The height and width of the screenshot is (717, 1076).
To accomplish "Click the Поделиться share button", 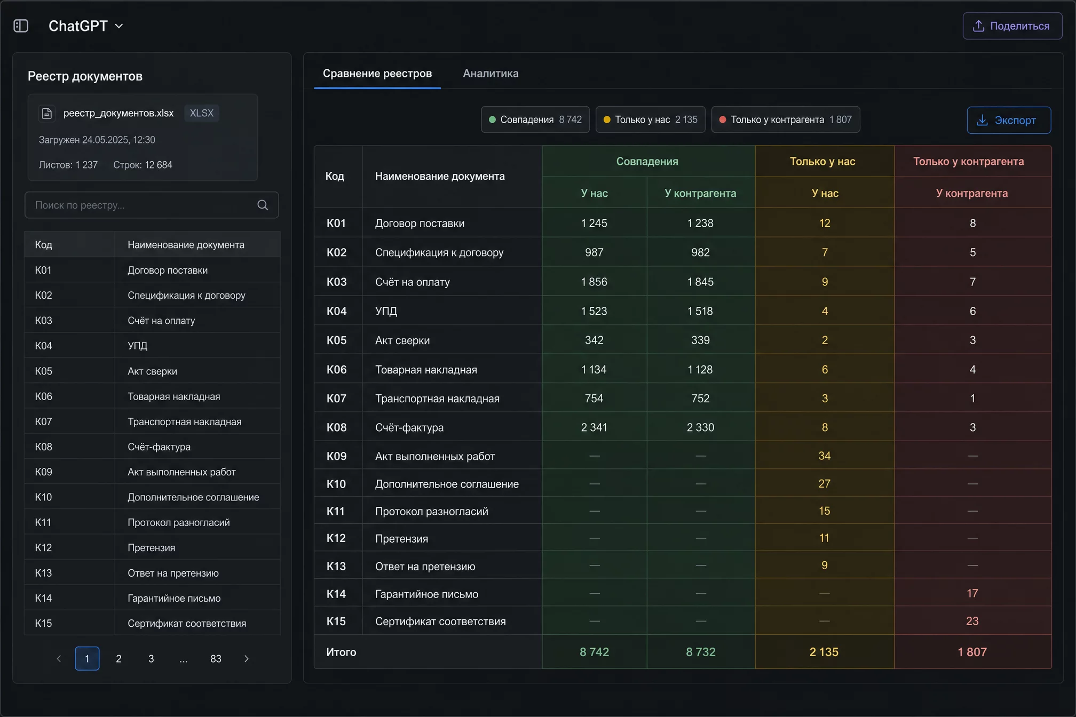I will click(x=1012, y=26).
